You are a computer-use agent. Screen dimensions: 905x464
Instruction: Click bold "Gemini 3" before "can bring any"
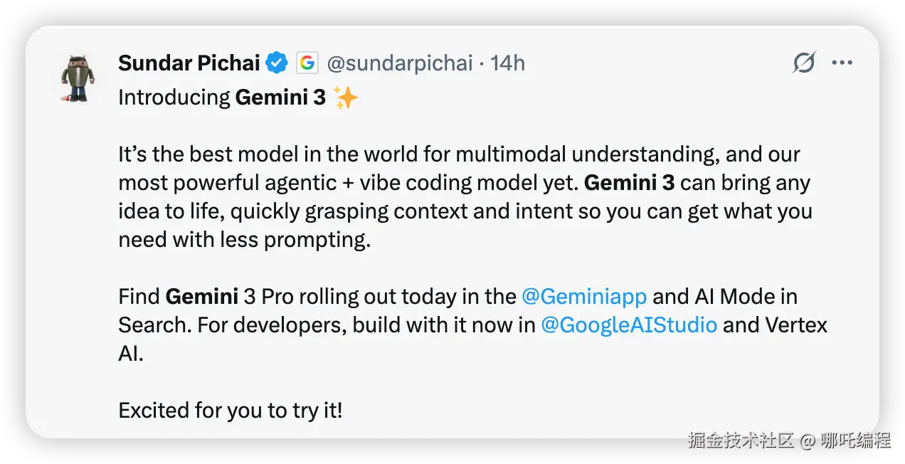point(629,183)
